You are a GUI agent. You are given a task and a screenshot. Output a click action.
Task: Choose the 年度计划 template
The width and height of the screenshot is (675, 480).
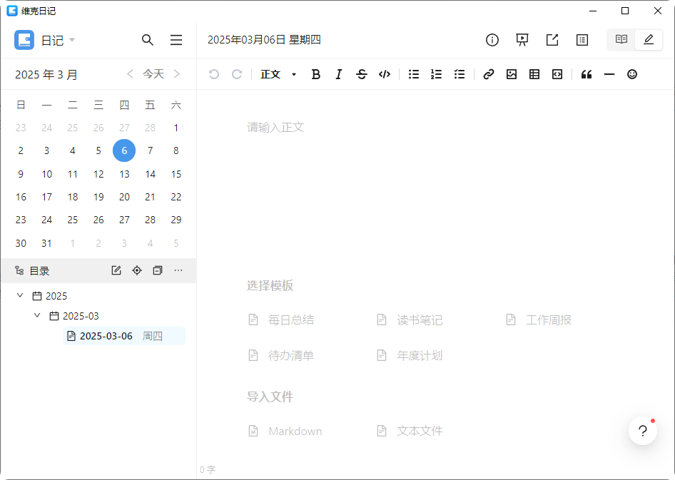click(x=410, y=356)
